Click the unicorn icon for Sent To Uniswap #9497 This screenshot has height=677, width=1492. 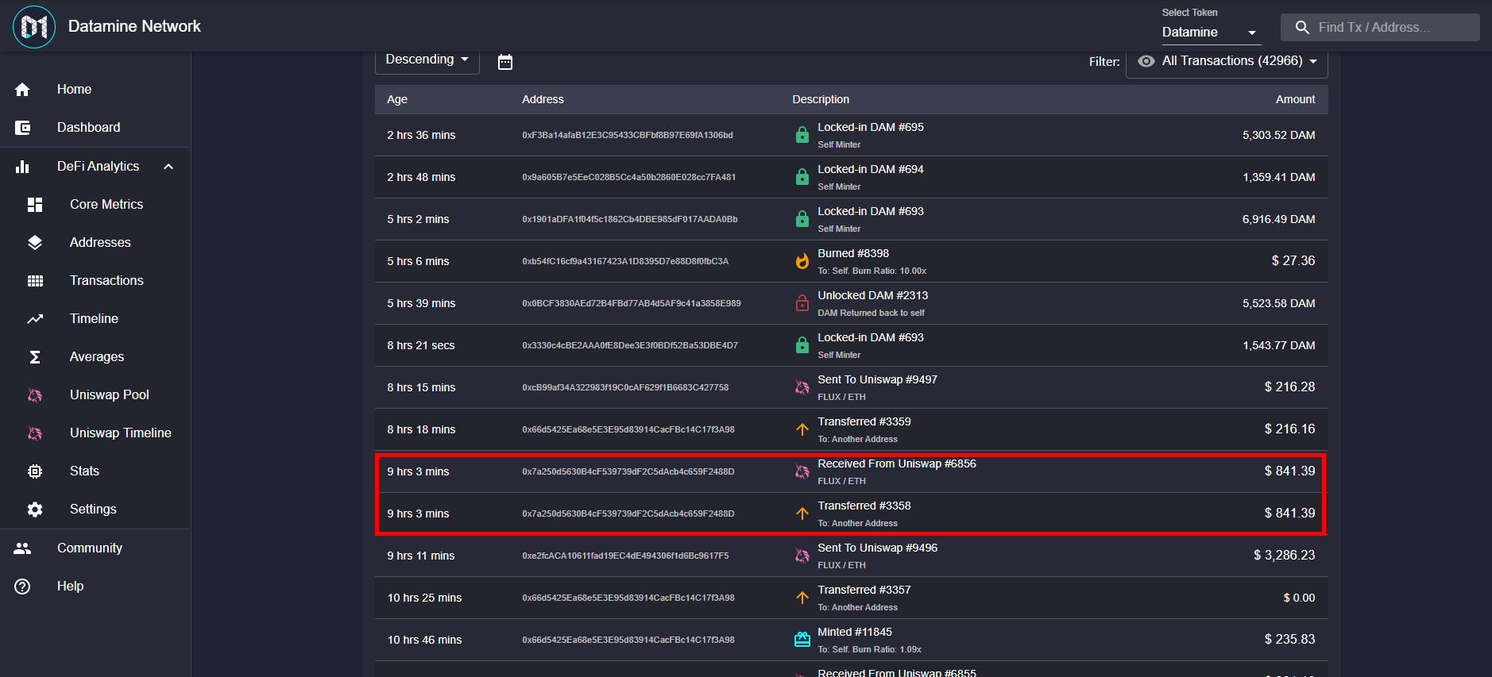tap(802, 387)
